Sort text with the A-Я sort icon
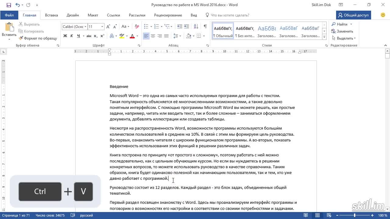 pyautogui.click(x=195, y=27)
